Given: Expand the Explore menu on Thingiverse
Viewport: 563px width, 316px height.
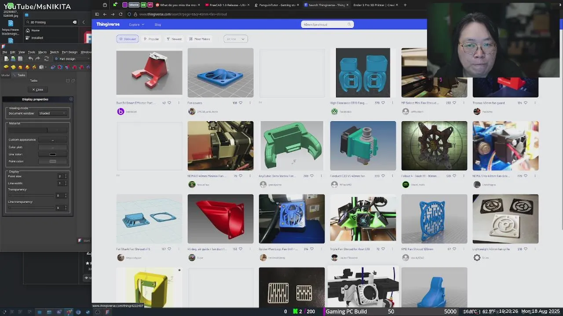Looking at the screenshot, I should (136, 25).
